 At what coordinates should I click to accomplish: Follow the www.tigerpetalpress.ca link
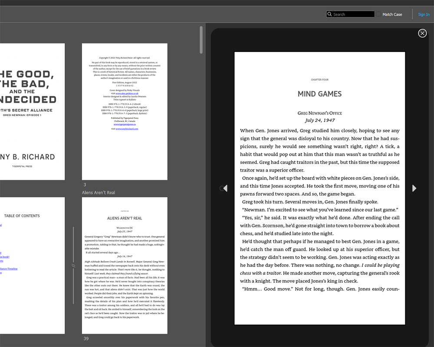click(x=125, y=124)
